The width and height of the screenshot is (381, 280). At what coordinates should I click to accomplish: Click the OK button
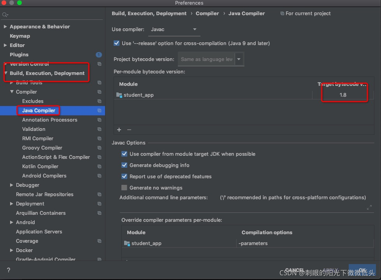pos(362,269)
